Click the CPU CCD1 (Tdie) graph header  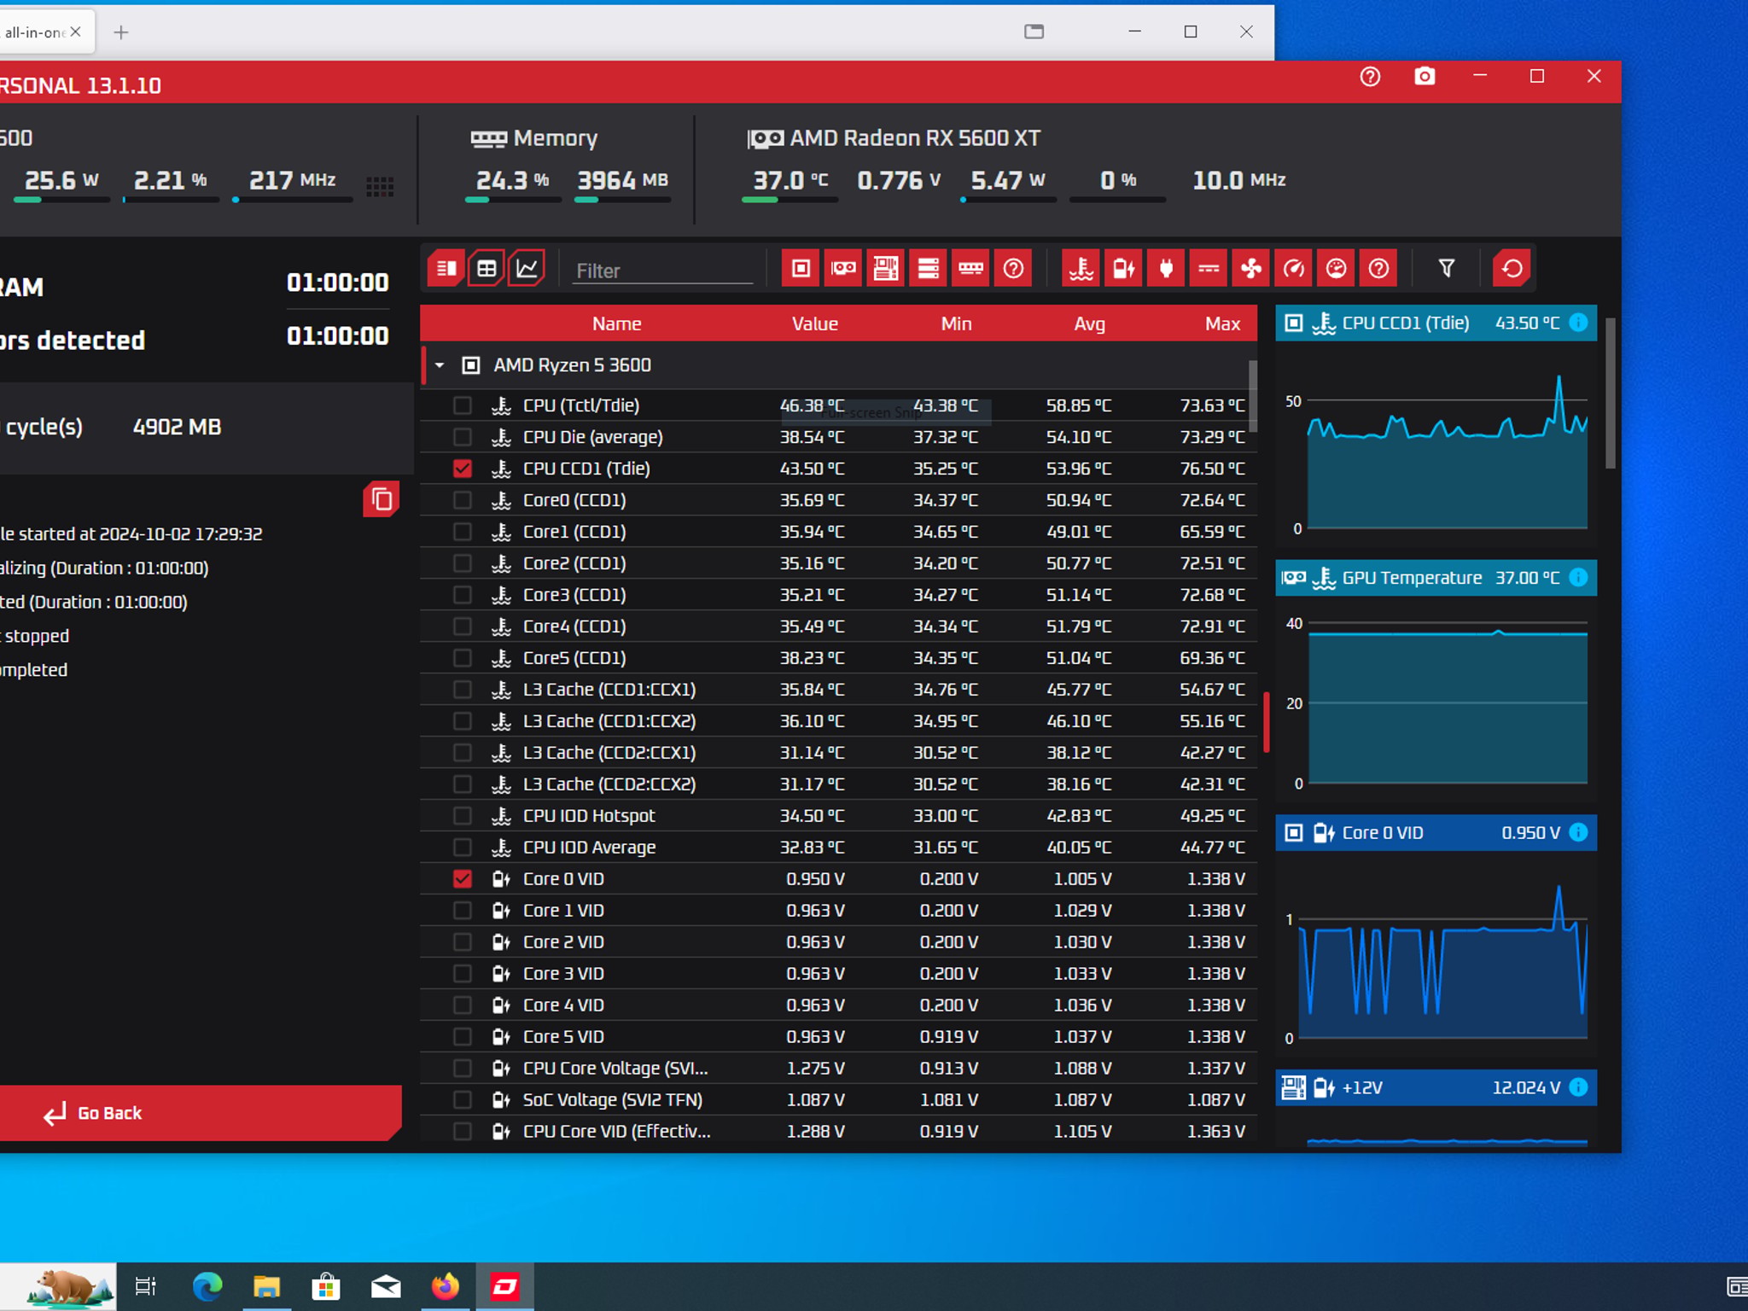pos(1436,323)
